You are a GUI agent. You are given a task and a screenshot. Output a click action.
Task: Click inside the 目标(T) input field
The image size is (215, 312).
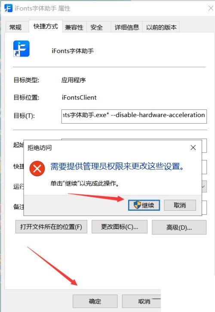click(x=134, y=116)
